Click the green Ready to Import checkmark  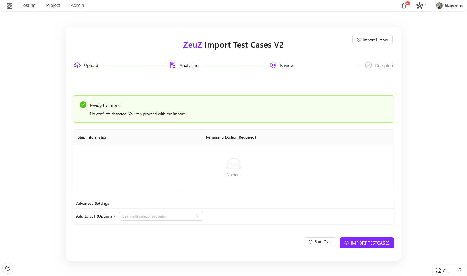83,105
